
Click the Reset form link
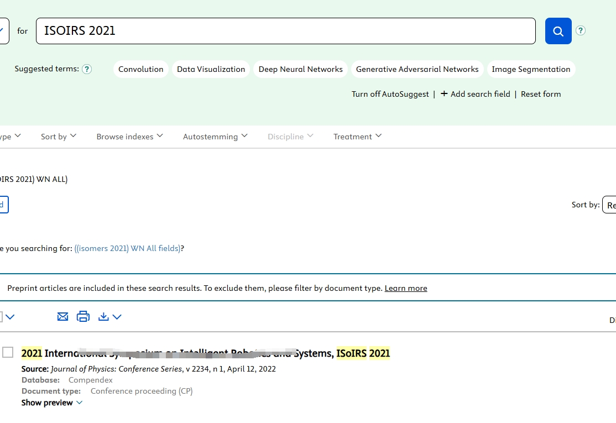[540, 94]
